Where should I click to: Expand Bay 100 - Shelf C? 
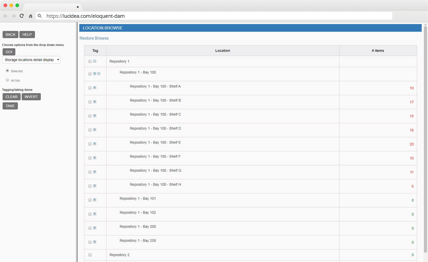(95, 116)
